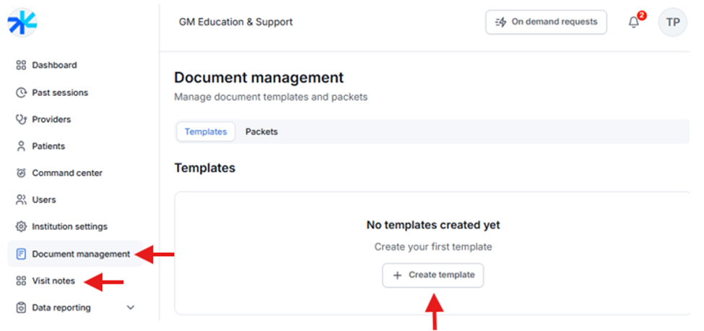Viewport: 704px width, 331px height.
Task: Click the Institution settings gear icon
Action: 21,226
